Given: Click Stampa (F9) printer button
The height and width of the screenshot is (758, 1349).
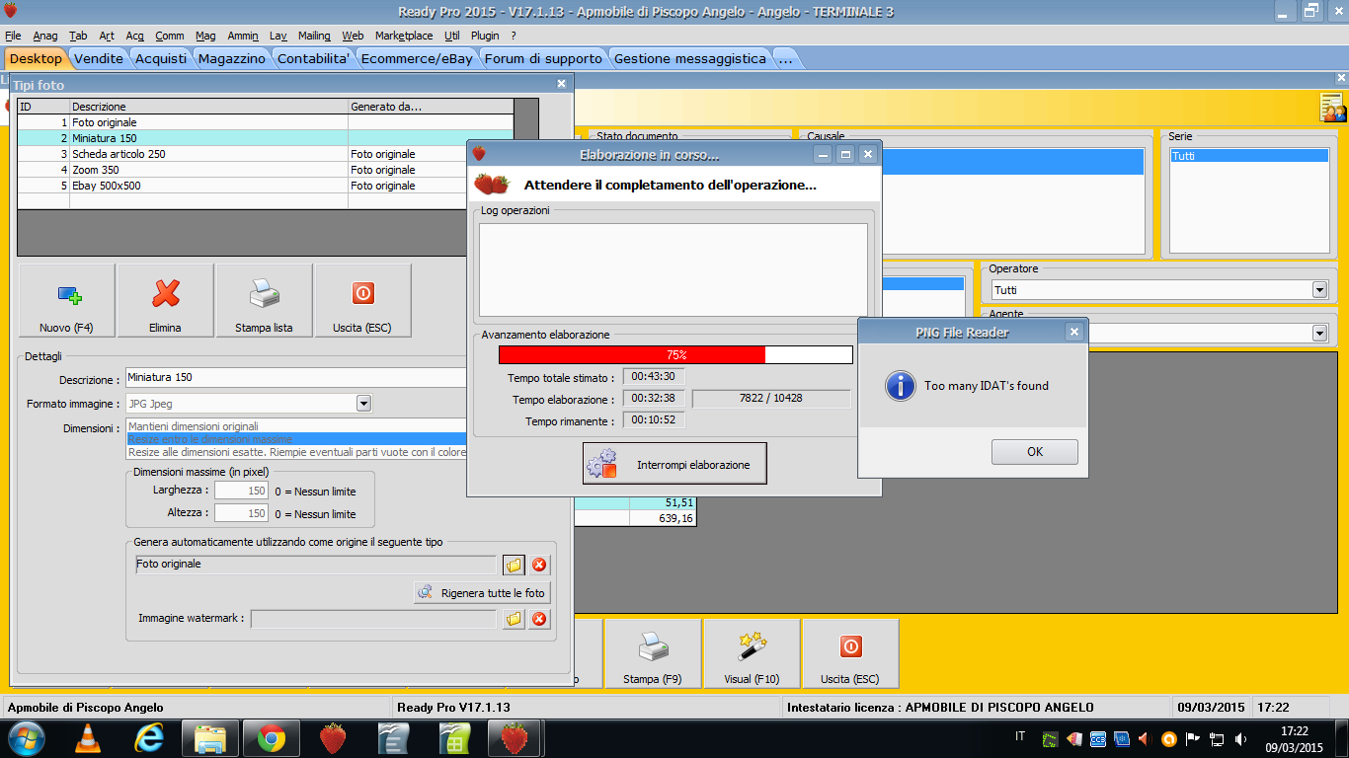Looking at the screenshot, I should pyautogui.click(x=653, y=653).
